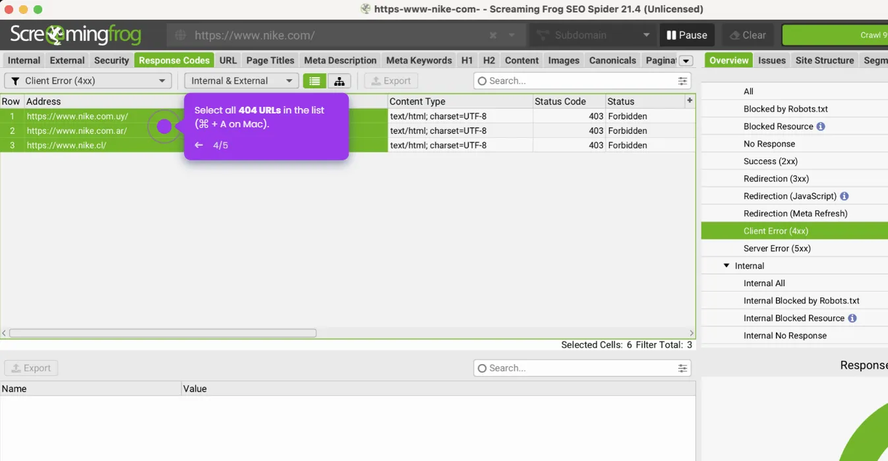The width and height of the screenshot is (888, 461).
Task: Open the Internal & External dropdown
Action: coord(241,80)
